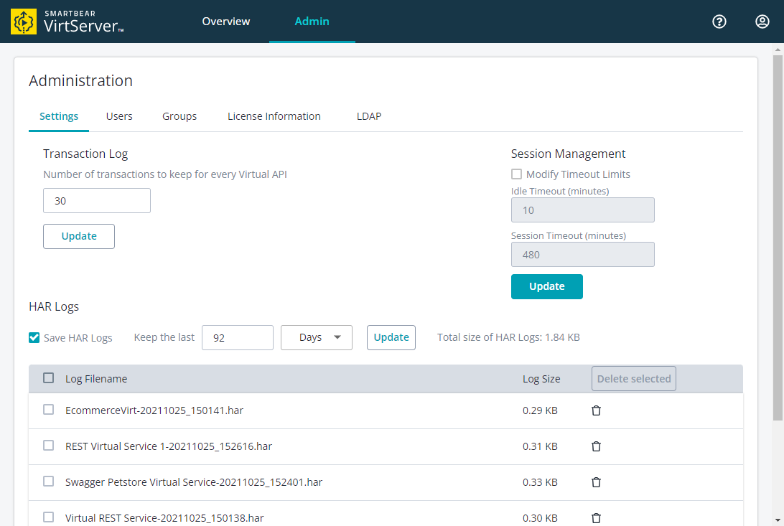Click Update under Transaction Log
The width and height of the screenshot is (784, 526).
[79, 236]
